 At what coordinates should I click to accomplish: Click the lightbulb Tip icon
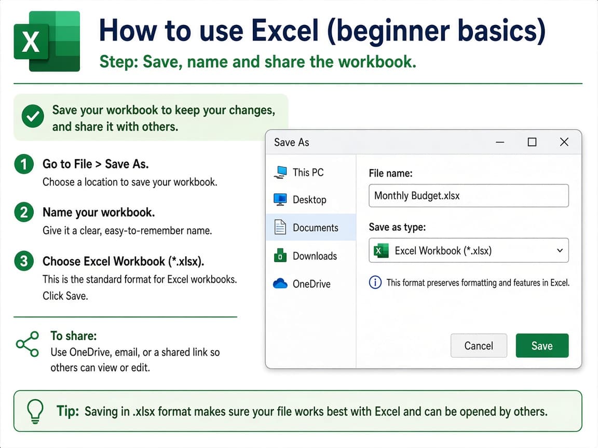35,411
